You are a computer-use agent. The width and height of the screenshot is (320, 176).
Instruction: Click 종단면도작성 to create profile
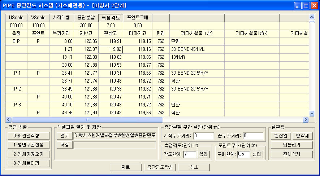160,167
